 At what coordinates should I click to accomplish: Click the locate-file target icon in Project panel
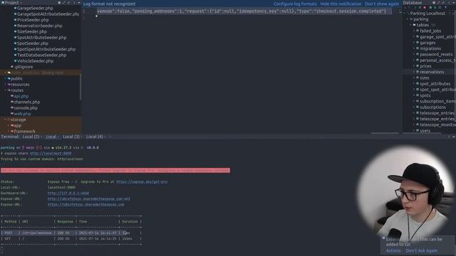pos(59,3)
